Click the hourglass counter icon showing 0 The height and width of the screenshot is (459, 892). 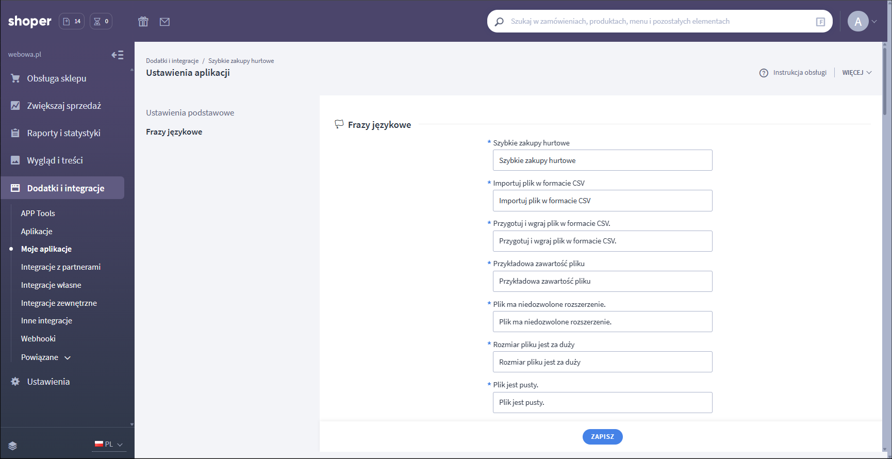pyautogui.click(x=101, y=21)
